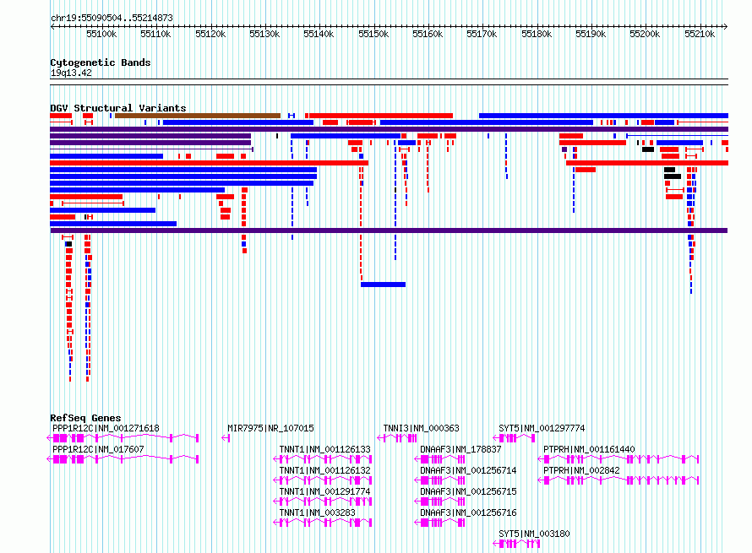Click the 55100k ruler position
The image size is (752, 553).
(101, 34)
